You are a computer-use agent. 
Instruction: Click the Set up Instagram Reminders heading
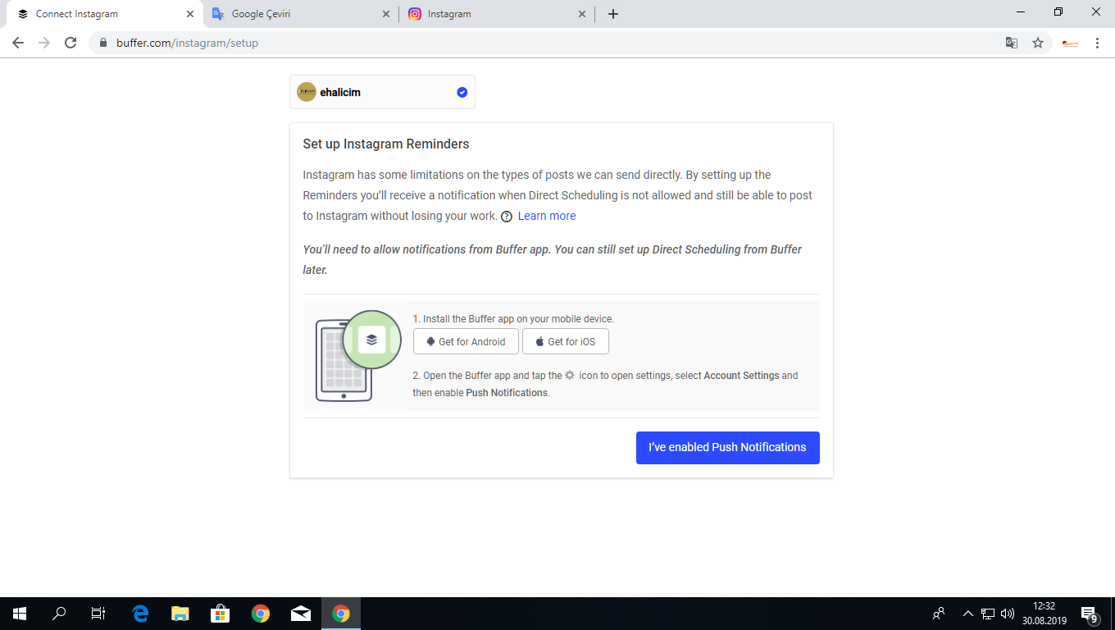[386, 144]
